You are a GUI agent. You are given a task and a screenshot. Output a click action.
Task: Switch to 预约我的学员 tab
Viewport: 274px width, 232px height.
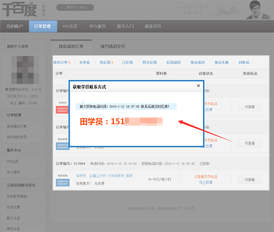click(x=113, y=47)
